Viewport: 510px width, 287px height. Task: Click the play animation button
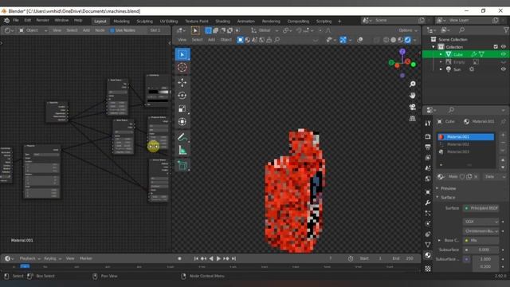coord(218,258)
